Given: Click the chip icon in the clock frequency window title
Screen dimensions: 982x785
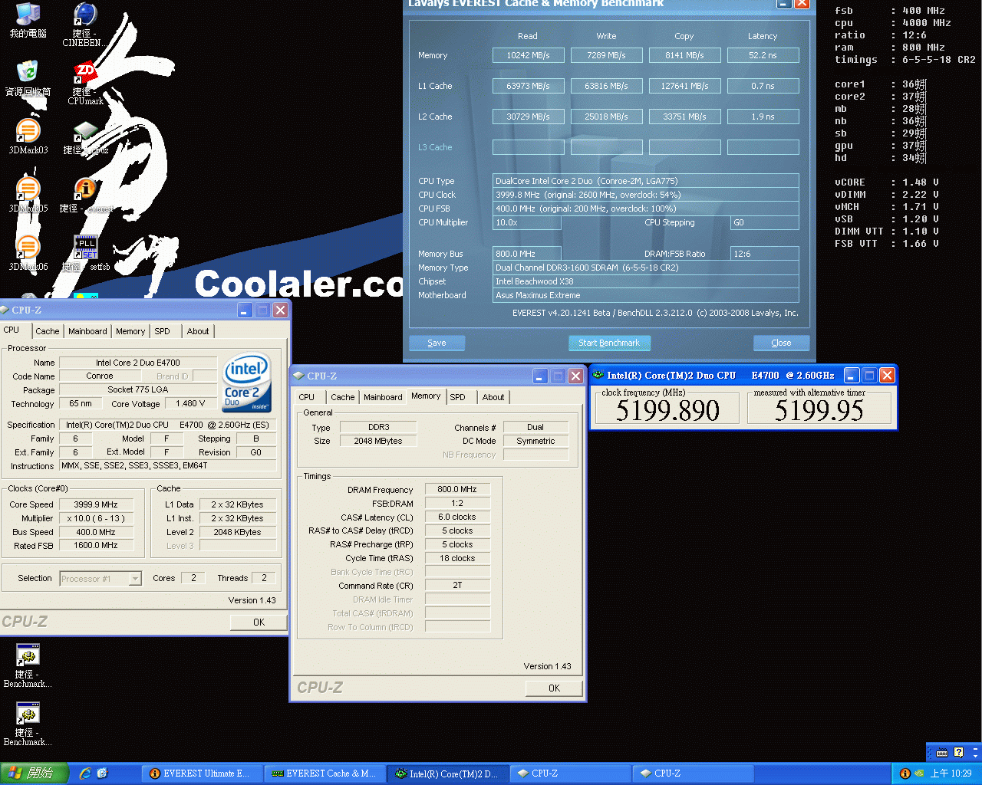Looking at the screenshot, I should 598,375.
